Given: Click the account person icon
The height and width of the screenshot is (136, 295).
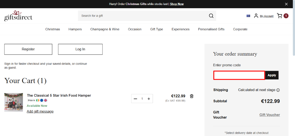Looking at the screenshot, I should [256, 16].
